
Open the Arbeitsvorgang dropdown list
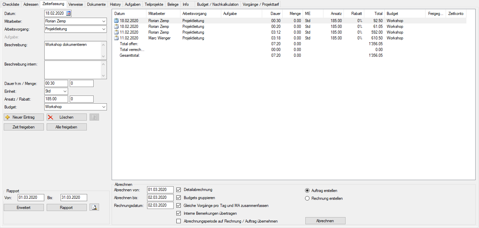pos(103,29)
